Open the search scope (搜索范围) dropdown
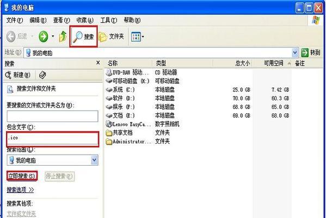This screenshot has width=326, height=218. tap(94, 160)
